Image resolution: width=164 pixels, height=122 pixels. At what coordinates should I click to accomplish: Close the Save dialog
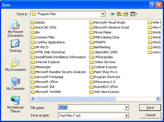[159, 5]
